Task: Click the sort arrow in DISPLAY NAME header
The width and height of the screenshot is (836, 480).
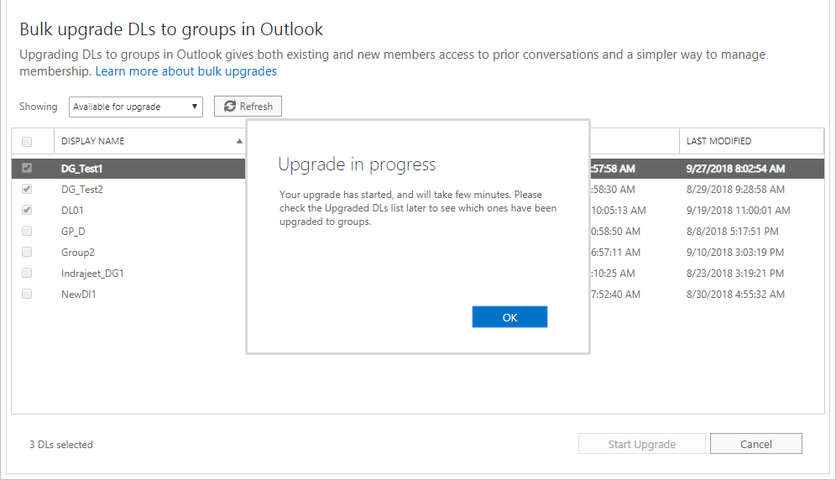Action: (239, 141)
